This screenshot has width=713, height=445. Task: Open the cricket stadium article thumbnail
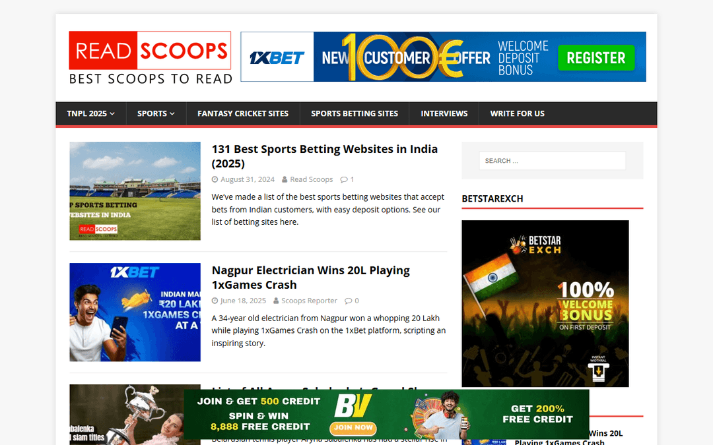pyautogui.click(x=135, y=191)
